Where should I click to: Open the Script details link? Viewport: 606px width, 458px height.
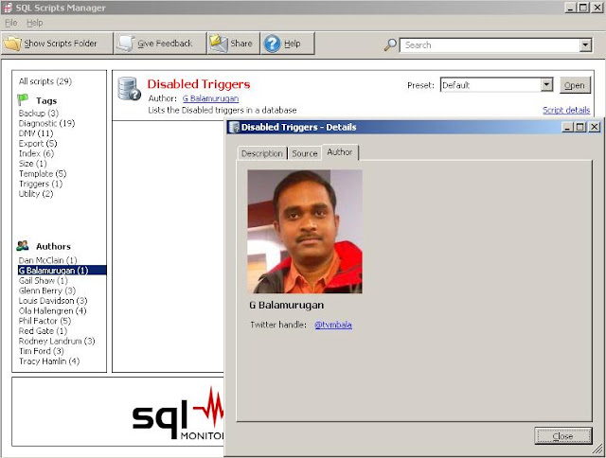coord(566,110)
